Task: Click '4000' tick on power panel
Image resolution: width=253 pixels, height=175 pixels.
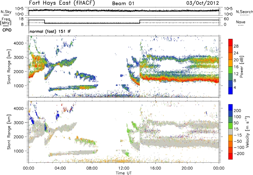Action: click(x=18, y=43)
